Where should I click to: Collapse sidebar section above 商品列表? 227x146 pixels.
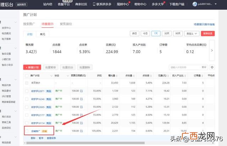[x=16, y=80]
